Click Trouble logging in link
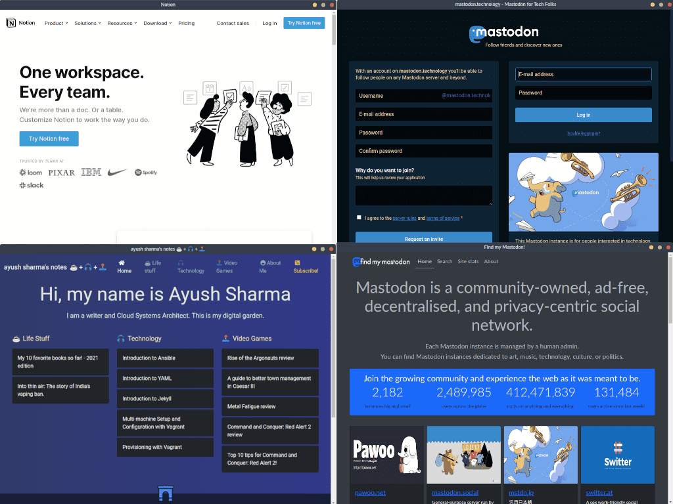 coord(584,133)
